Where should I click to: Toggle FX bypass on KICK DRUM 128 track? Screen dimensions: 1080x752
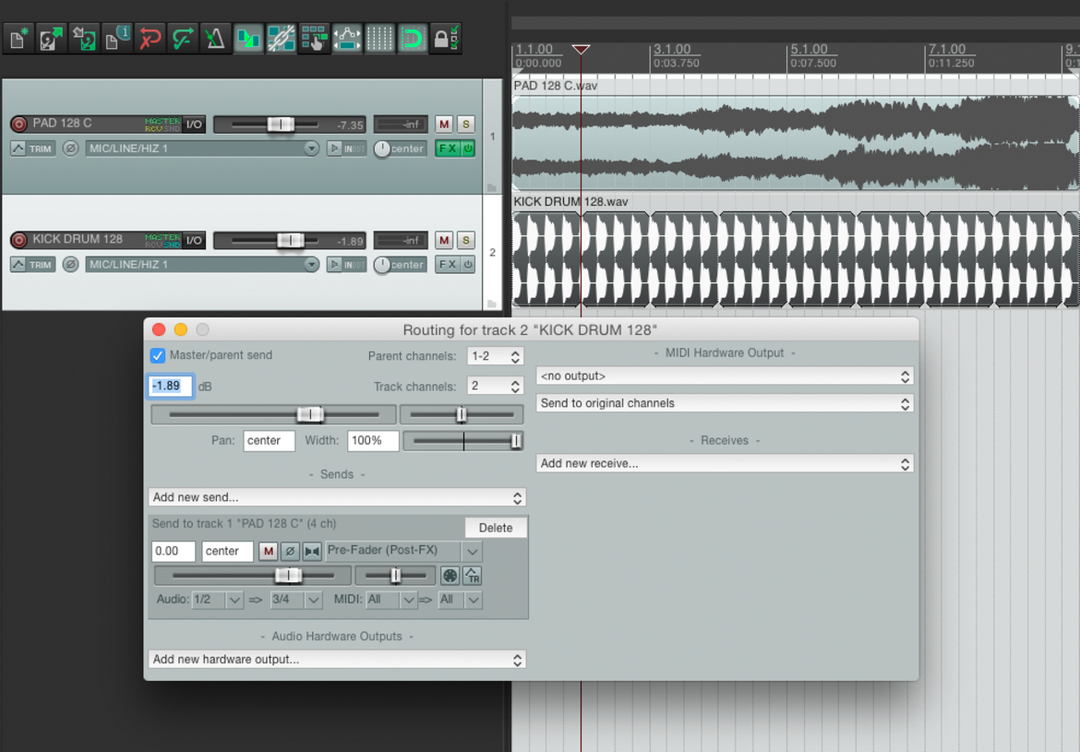coord(468,265)
